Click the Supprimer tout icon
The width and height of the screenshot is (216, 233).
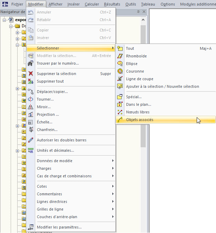(x=31, y=81)
